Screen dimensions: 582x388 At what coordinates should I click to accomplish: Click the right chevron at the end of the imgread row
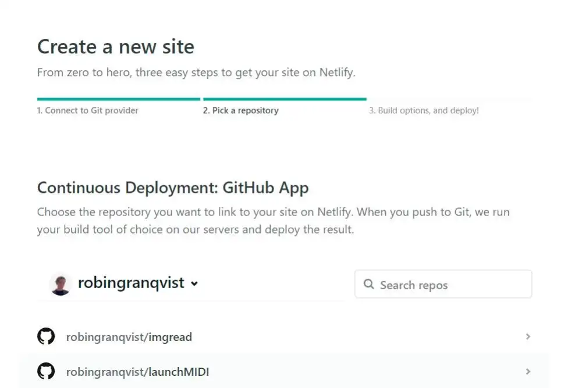click(x=528, y=336)
